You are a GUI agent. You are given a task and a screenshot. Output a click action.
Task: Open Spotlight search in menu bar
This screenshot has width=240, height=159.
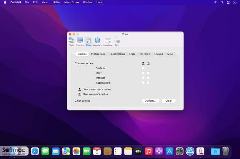pyautogui.click(x=222, y=2)
